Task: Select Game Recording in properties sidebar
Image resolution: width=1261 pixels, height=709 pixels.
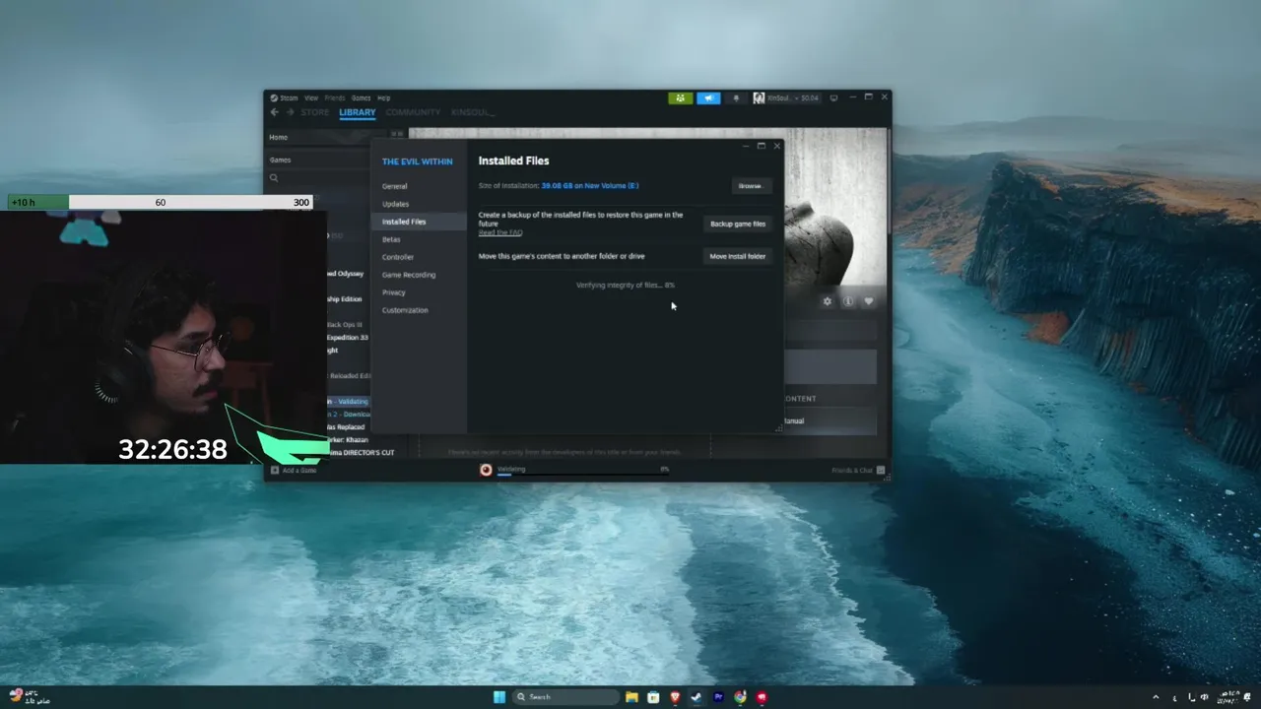Action: [409, 275]
